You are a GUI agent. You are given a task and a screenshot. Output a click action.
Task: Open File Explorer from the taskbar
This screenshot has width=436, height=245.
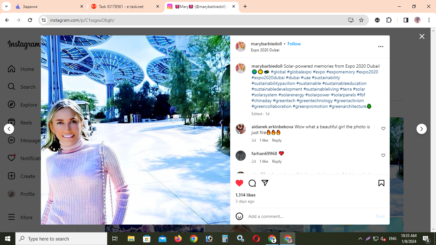131,239
